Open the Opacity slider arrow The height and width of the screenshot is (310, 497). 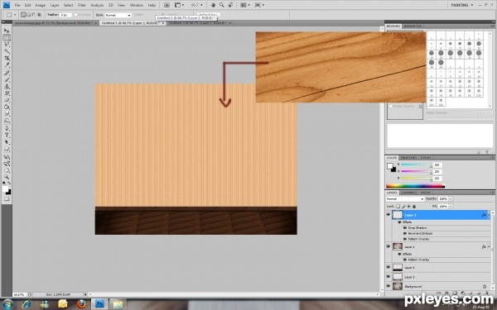pos(451,198)
